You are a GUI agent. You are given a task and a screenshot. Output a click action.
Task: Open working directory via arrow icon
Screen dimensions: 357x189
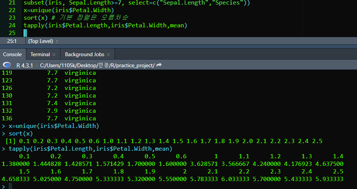159,65
